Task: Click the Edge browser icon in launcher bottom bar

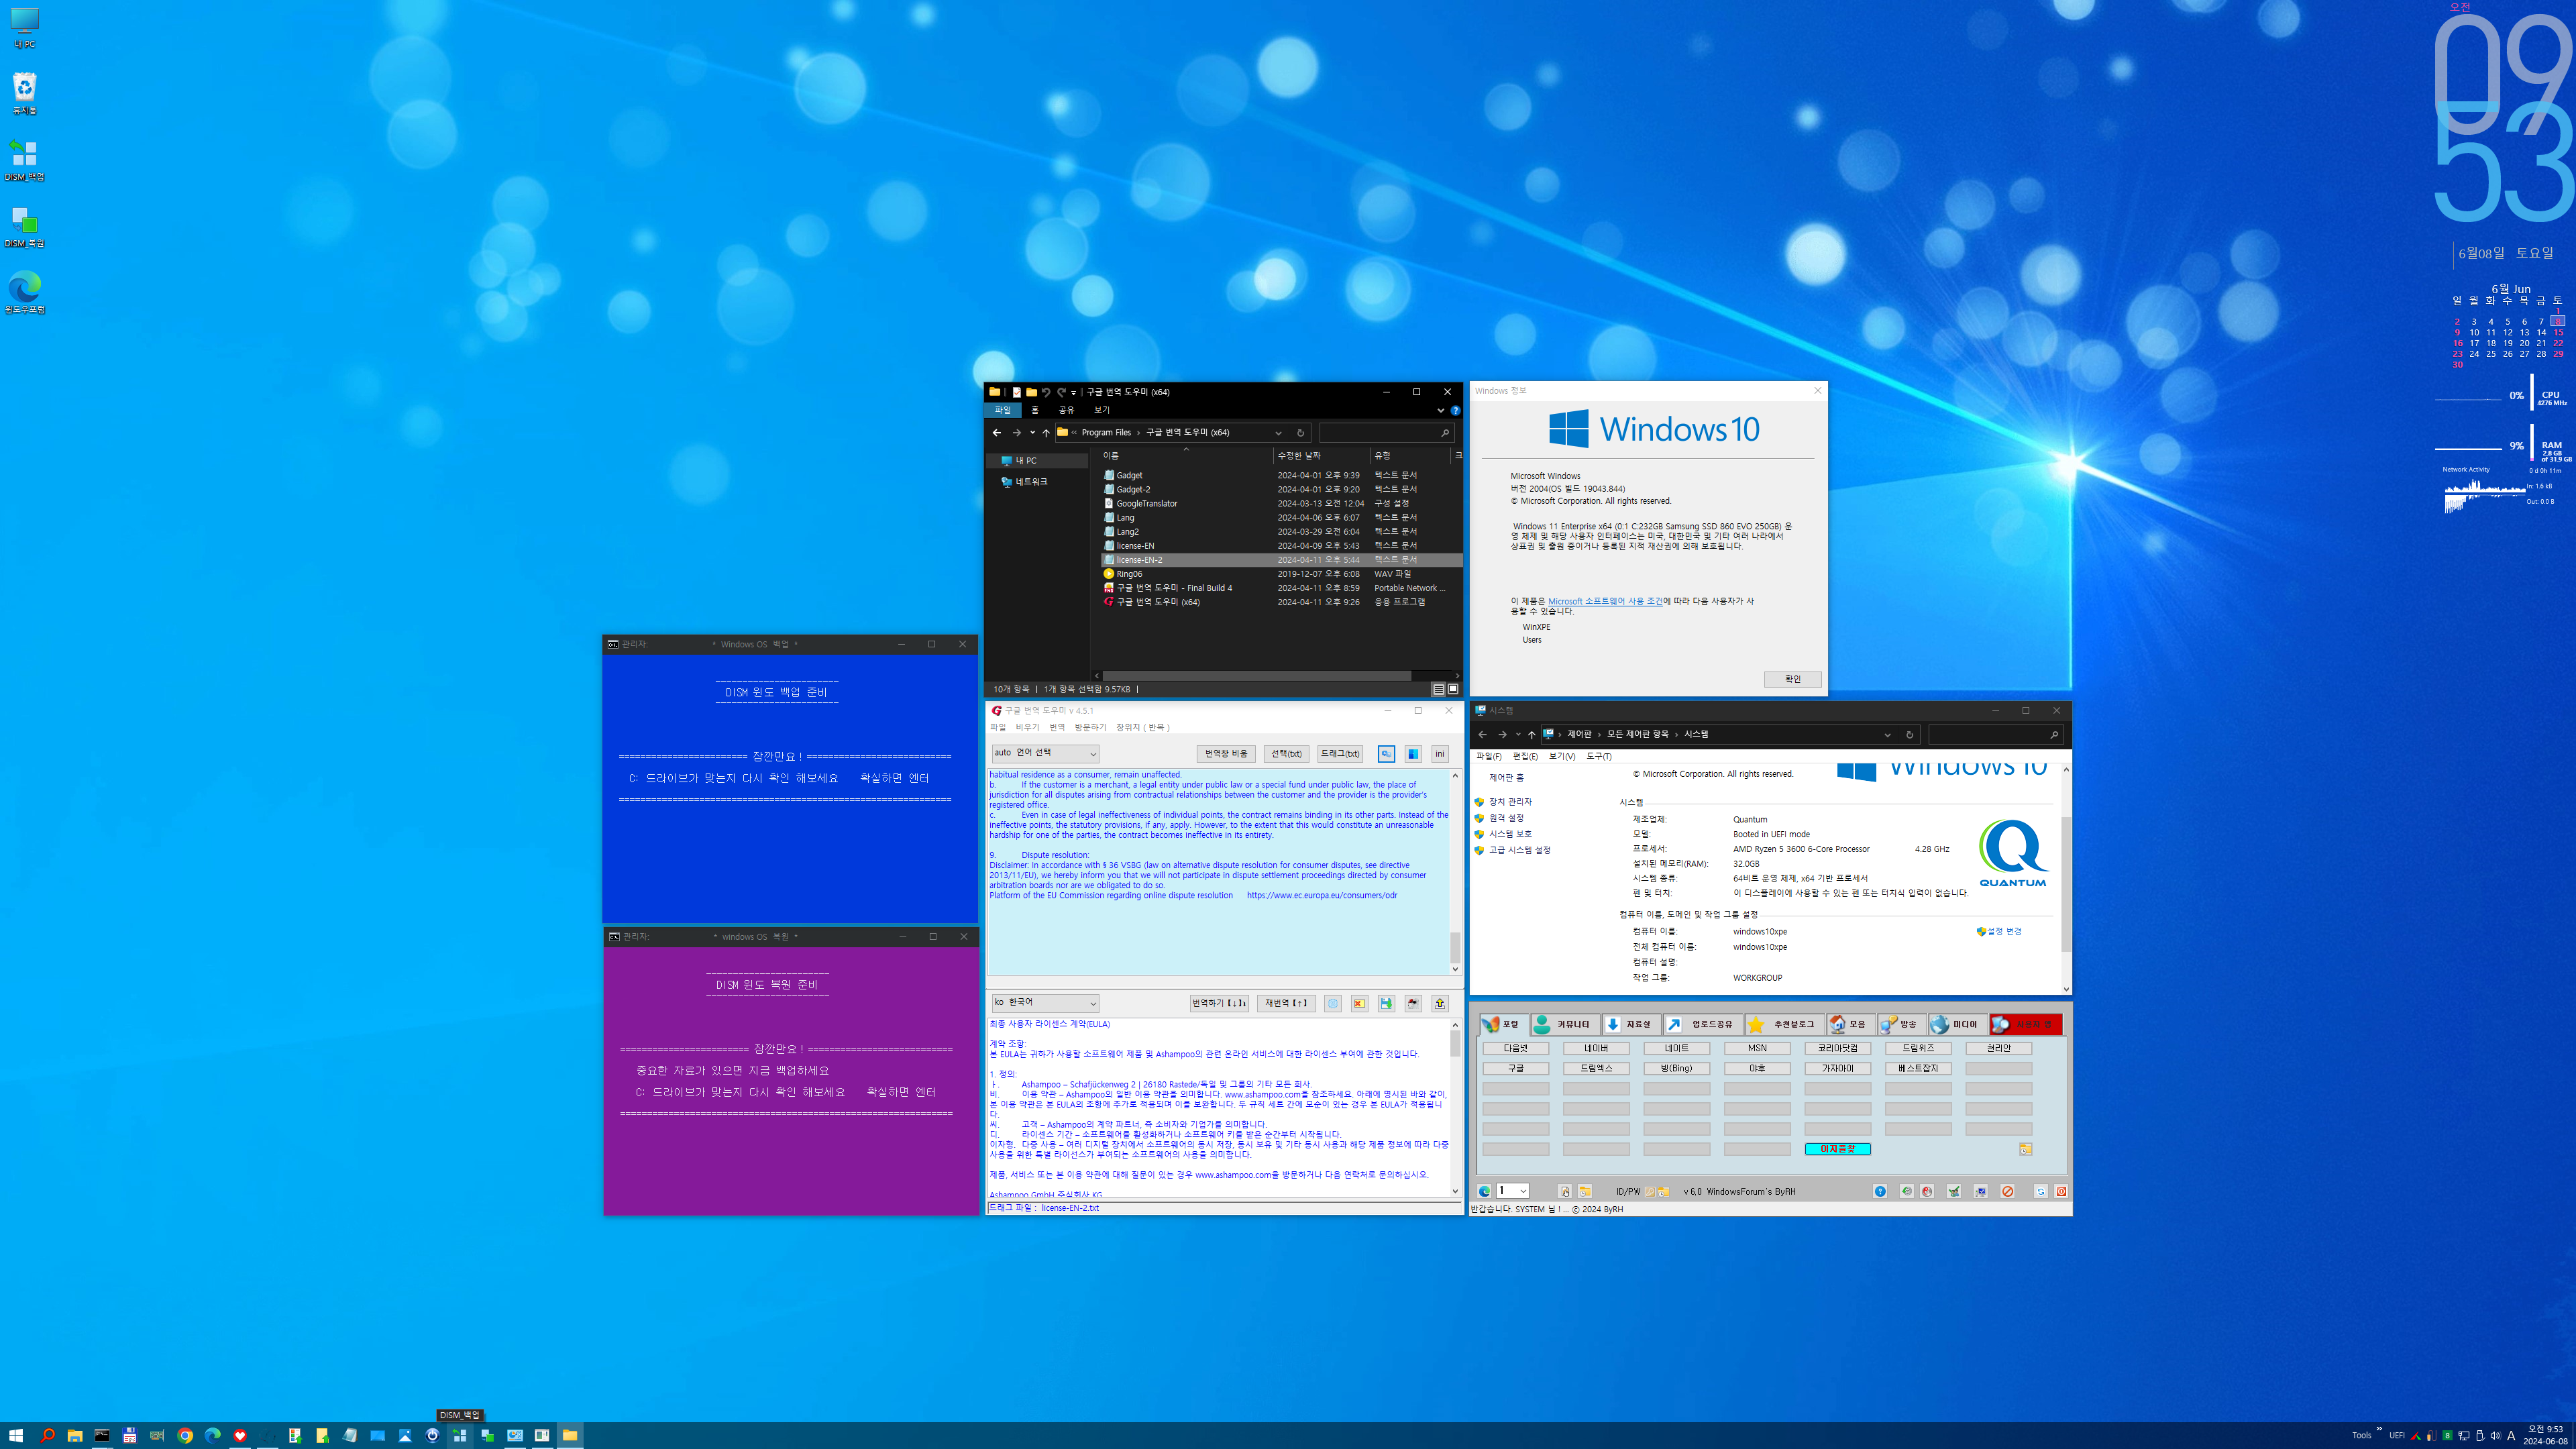Action: click(x=1484, y=1191)
